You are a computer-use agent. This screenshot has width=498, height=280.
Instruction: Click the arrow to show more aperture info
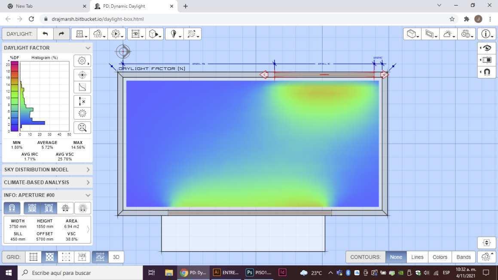[x=88, y=229]
